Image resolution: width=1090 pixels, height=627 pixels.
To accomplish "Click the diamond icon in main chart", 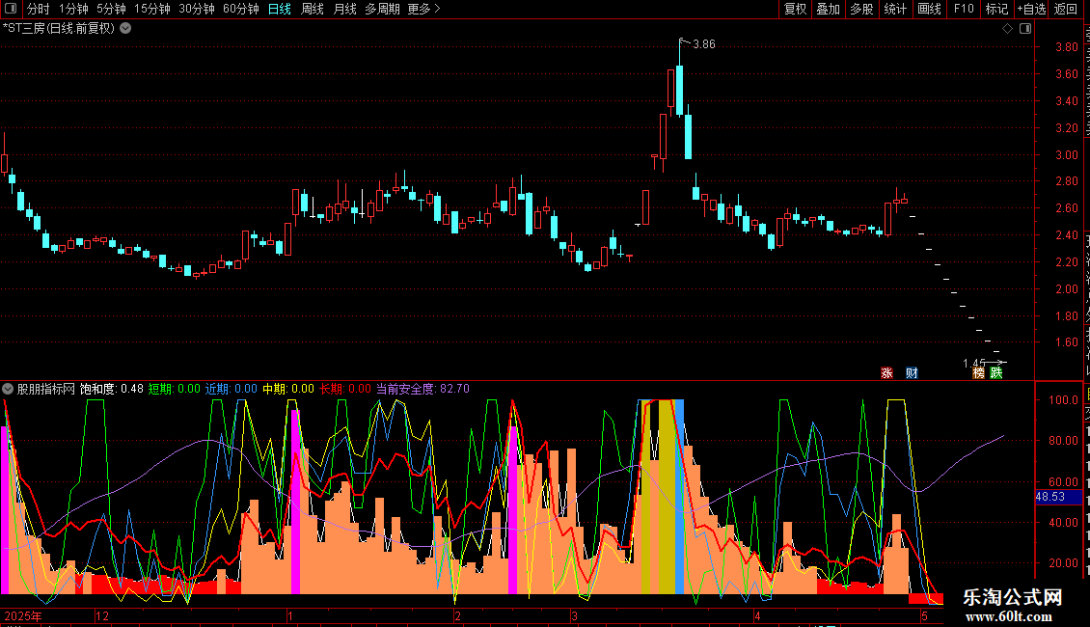I will [1007, 29].
